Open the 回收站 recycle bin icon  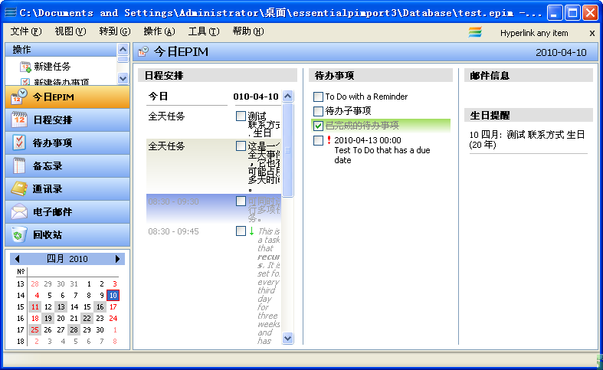pyautogui.click(x=19, y=235)
